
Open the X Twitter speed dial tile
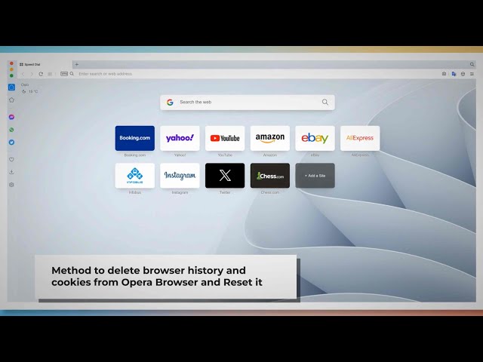point(225,176)
